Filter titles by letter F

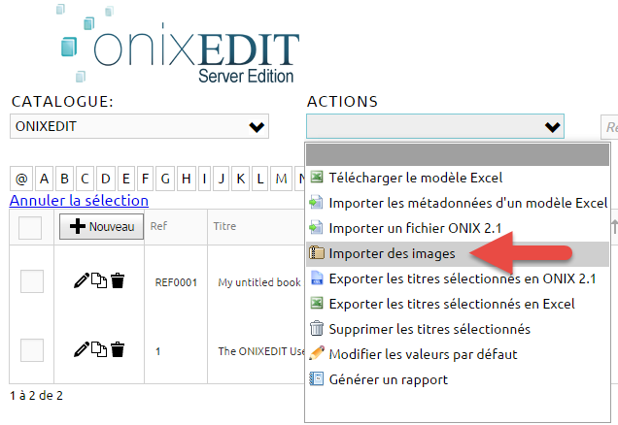click(145, 180)
